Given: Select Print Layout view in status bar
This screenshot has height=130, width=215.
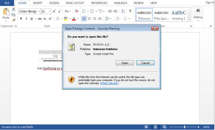Looking at the screenshot, I should (x=155, y=127).
